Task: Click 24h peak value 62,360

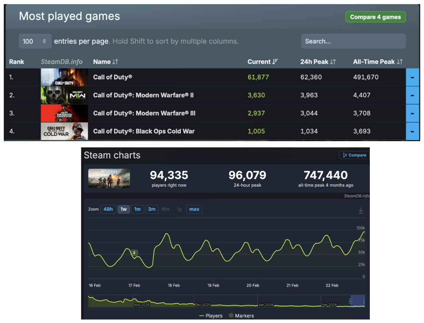Action: [x=311, y=77]
